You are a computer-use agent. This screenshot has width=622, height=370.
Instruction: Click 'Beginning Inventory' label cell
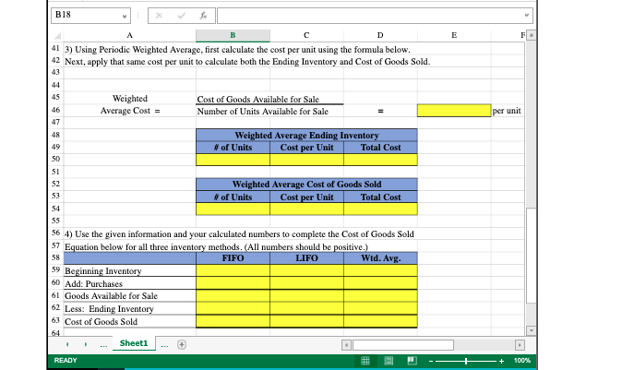130,271
